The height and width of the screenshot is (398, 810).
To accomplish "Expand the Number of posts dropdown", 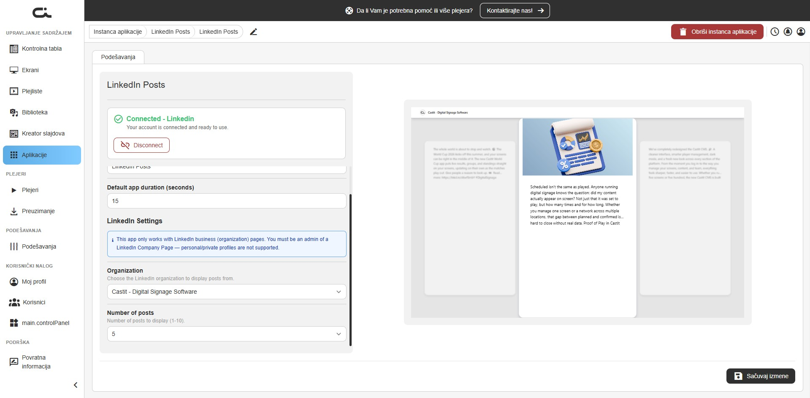I will click(x=227, y=334).
